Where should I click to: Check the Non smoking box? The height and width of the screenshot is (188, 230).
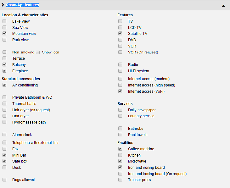(4, 52)
